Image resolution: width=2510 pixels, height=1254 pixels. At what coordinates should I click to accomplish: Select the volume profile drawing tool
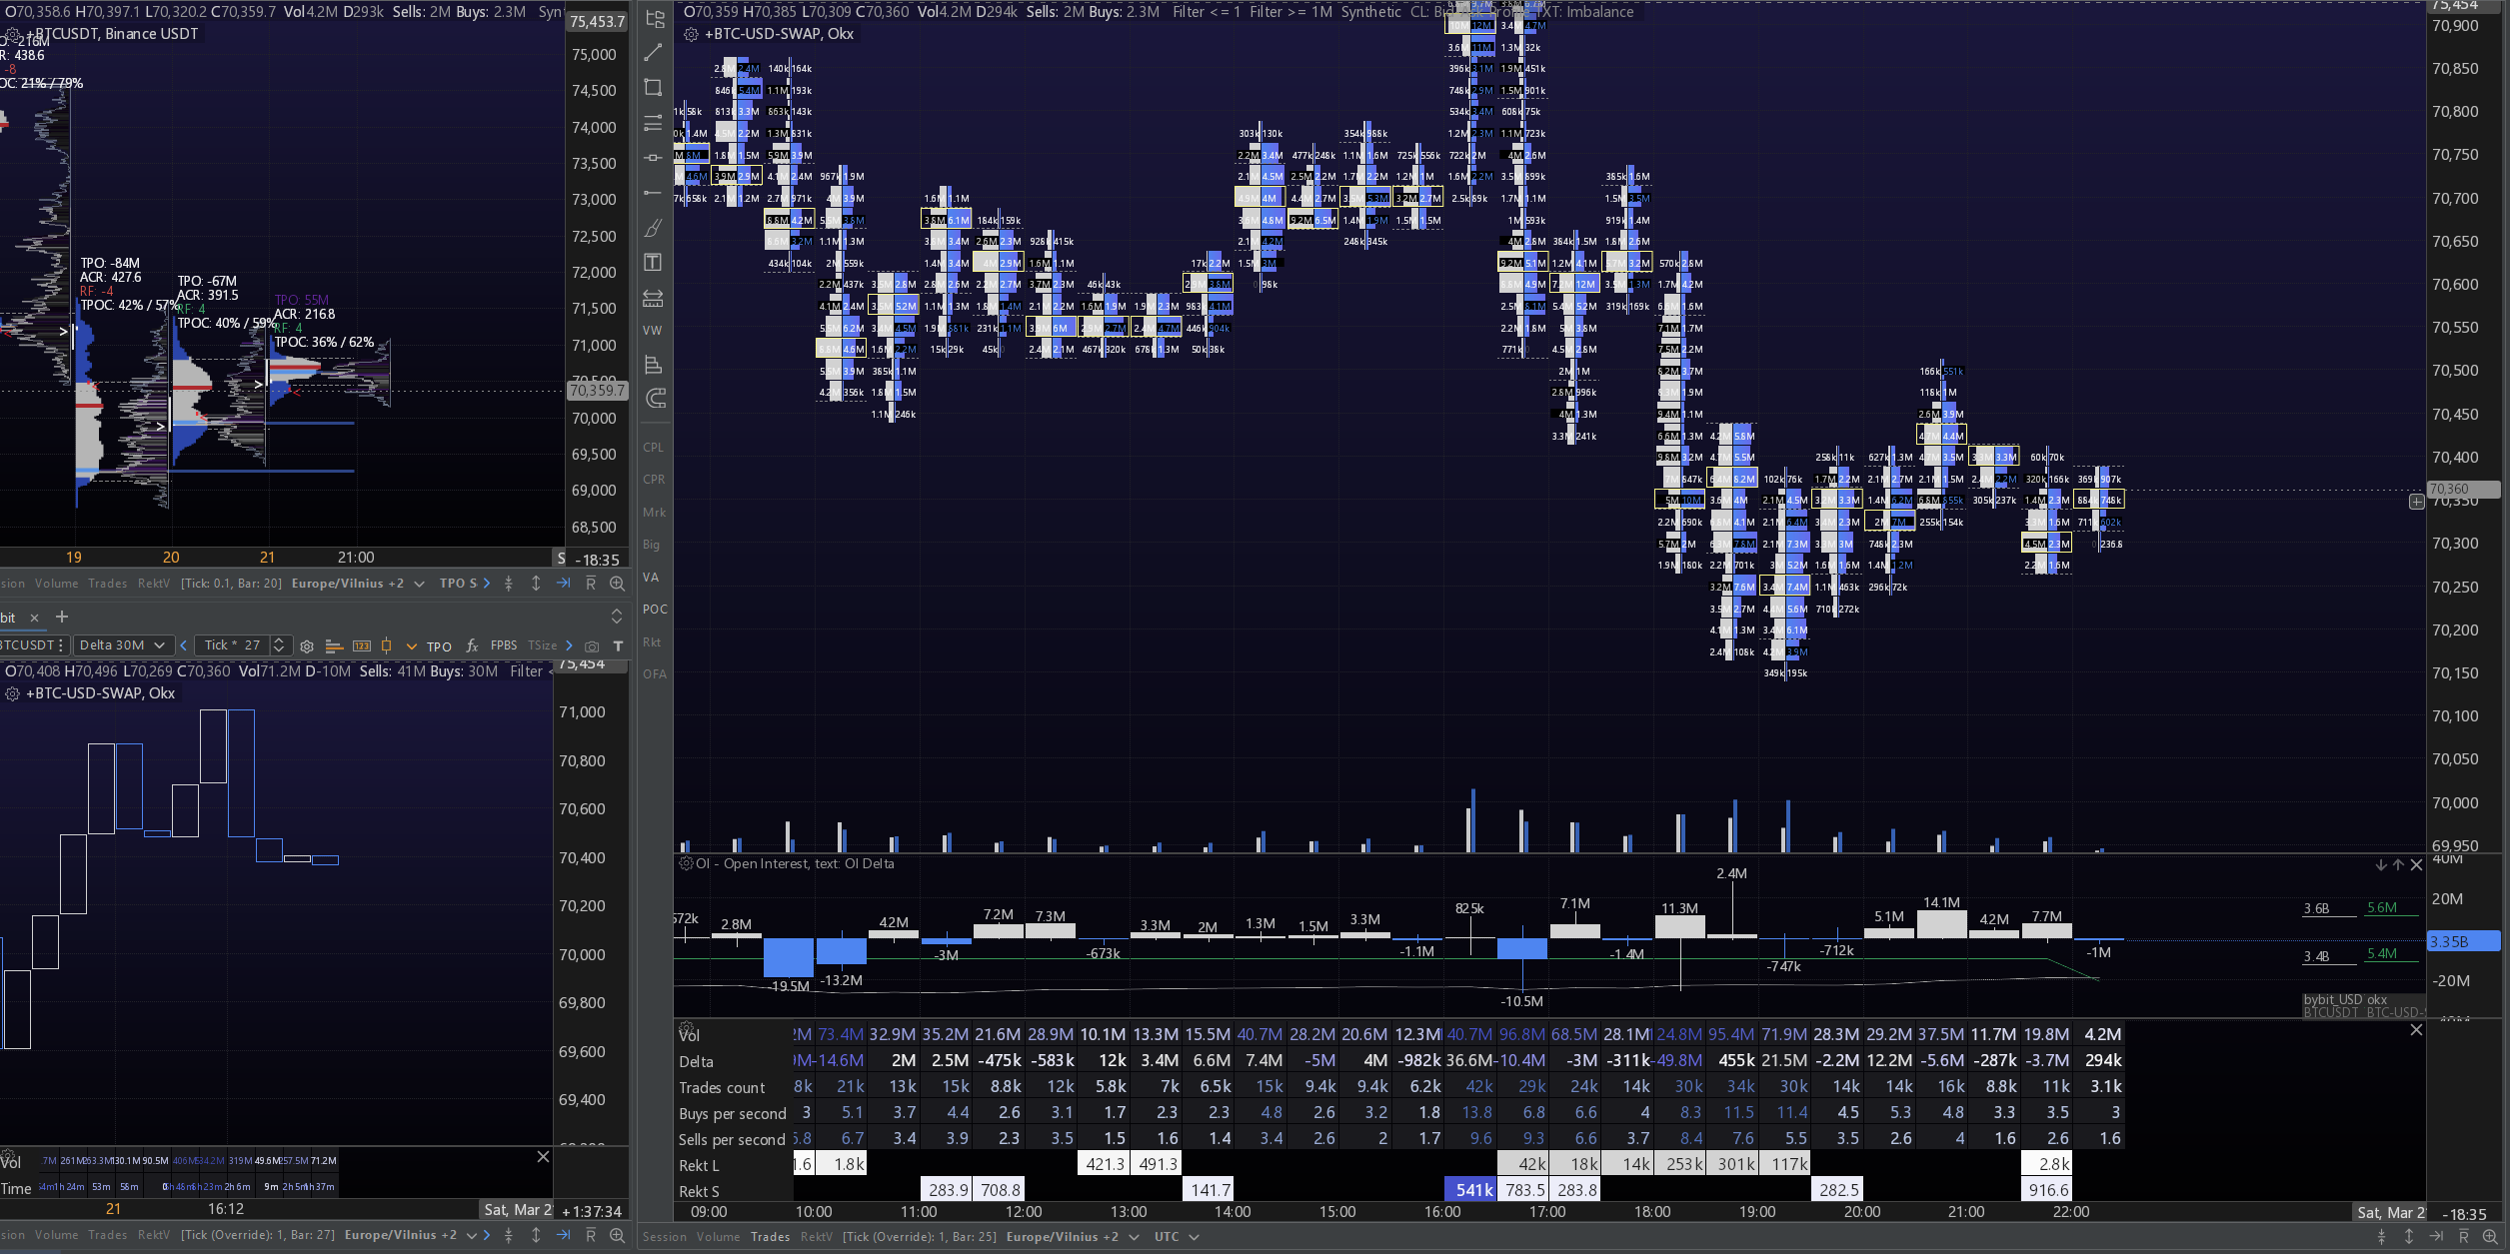click(x=654, y=365)
